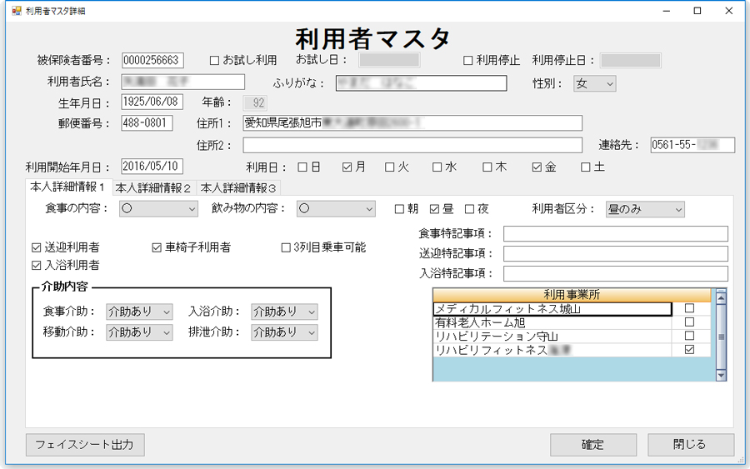This screenshot has width=750, height=469.
Task: Select the リハビリテーション守山 row text
Action: (x=496, y=336)
